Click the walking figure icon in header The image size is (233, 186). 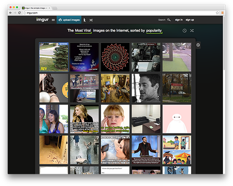[x=85, y=20]
